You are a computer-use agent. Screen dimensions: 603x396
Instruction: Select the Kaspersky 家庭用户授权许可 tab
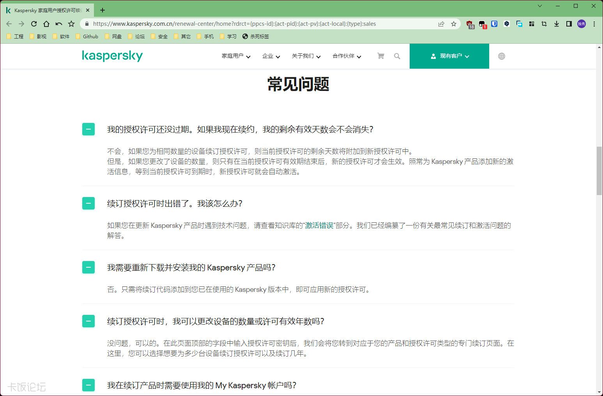click(x=48, y=10)
